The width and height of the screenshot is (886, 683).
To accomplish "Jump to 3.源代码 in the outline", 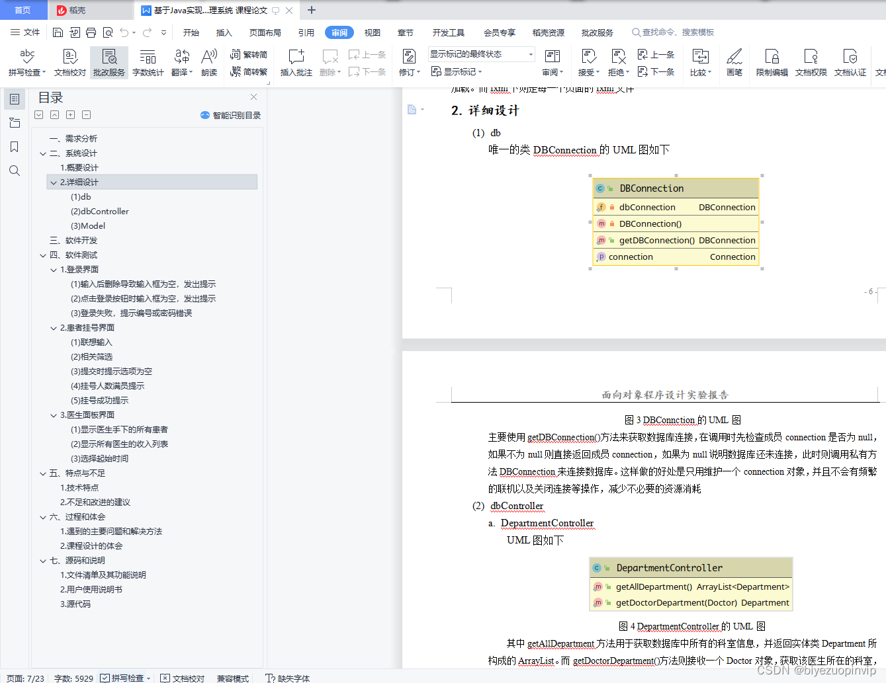I will click(x=75, y=604).
